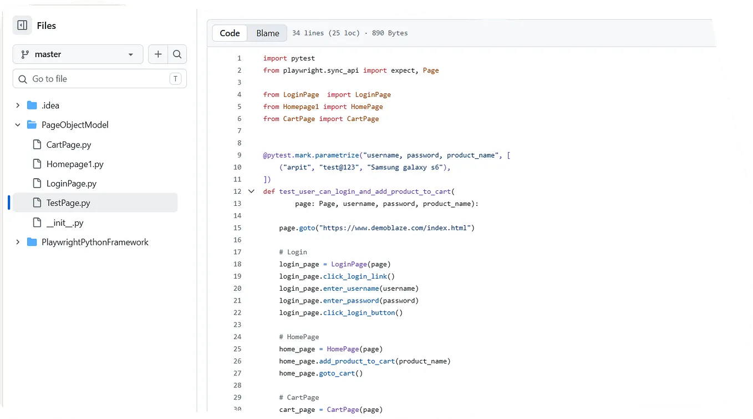Click 'login_page.enter_password(password)' line
753x419 pixels.
349,301
